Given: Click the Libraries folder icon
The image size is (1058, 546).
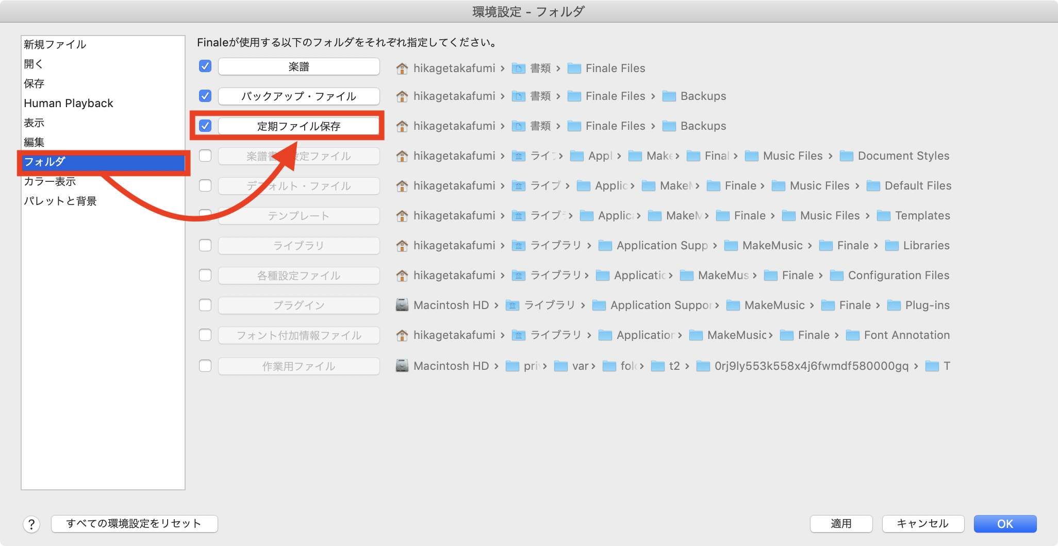Looking at the screenshot, I should click(891, 246).
